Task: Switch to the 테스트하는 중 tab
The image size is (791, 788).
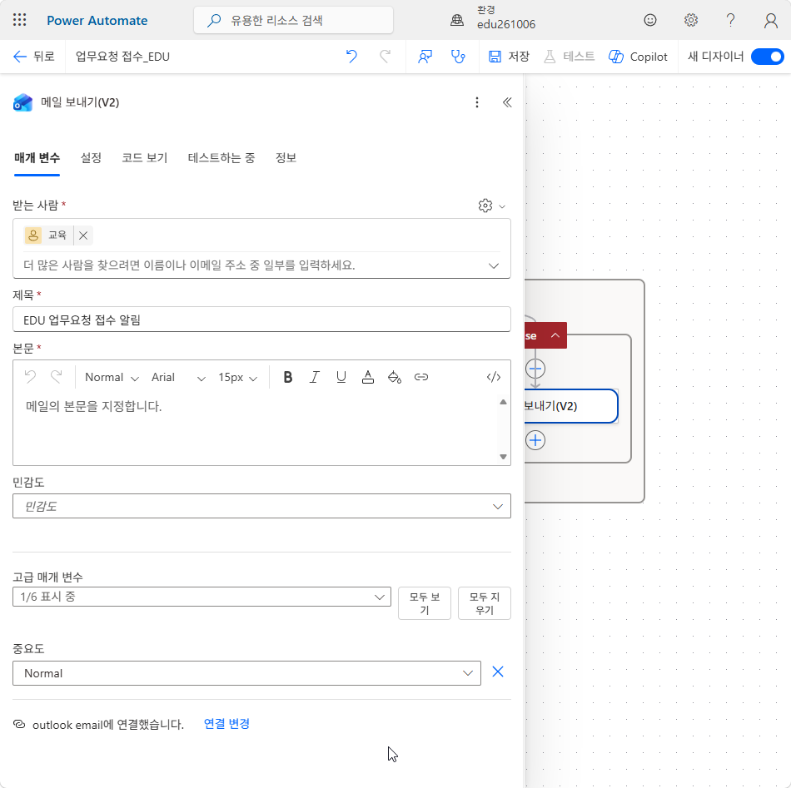Action: tap(221, 158)
